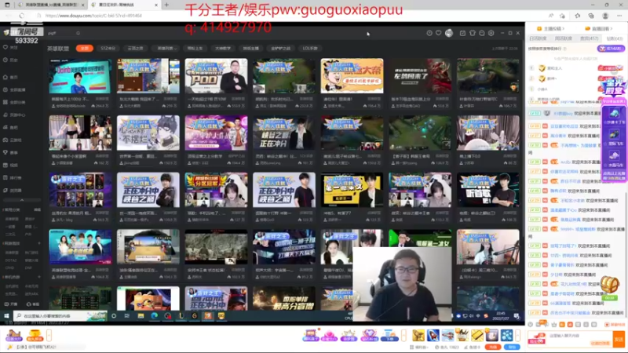Image resolution: width=628 pixels, height=353 pixels.
Task: Open the purple lucky activity floating banner
Action: coord(614,140)
